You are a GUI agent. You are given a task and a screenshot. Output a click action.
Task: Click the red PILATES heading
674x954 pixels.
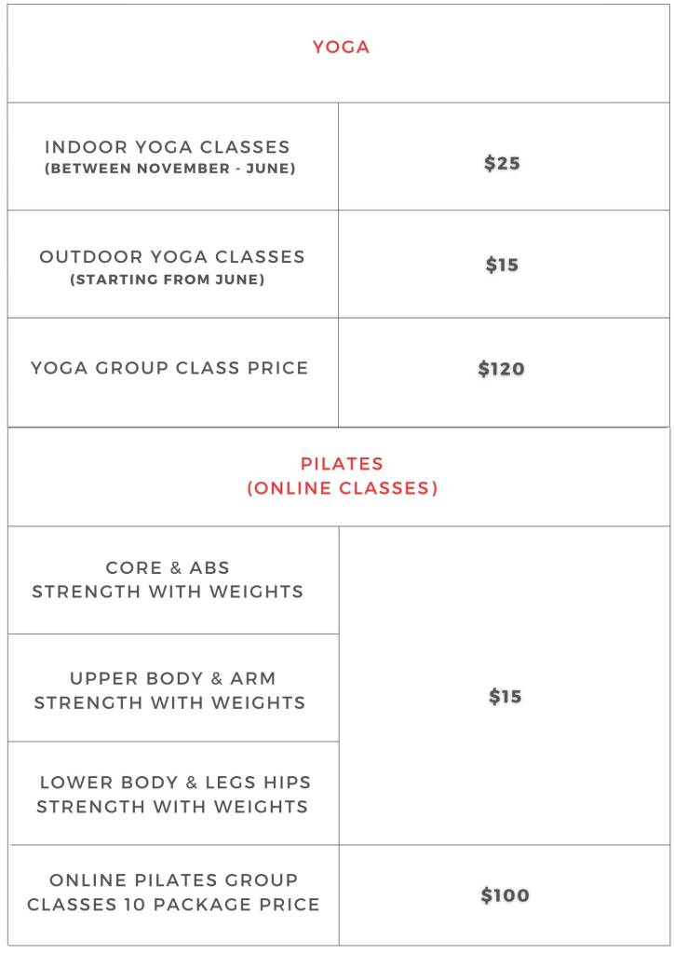[342, 464]
